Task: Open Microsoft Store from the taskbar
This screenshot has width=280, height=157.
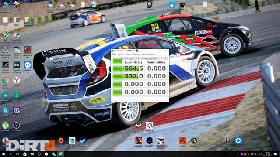Action: 24,154
